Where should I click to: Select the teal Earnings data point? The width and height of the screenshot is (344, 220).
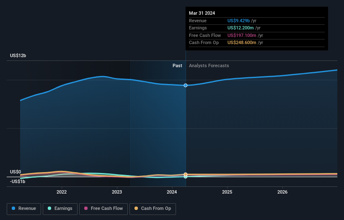[x=186, y=177]
